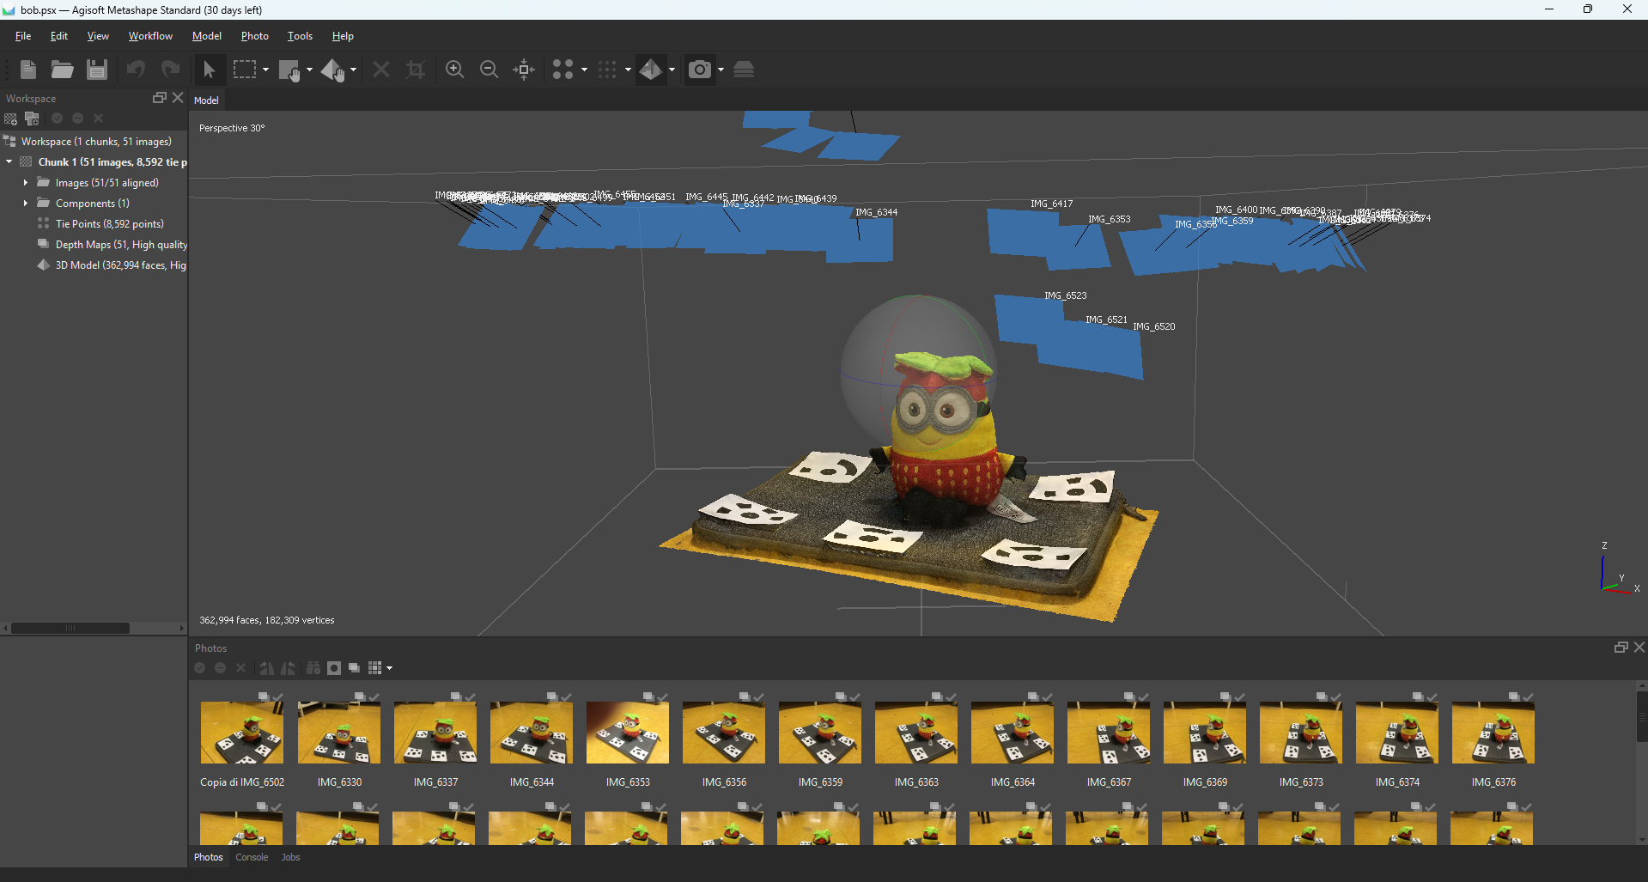Select the 3D Model item in the Workspace tree
This screenshot has width=1648, height=882.
click(120, 265)
